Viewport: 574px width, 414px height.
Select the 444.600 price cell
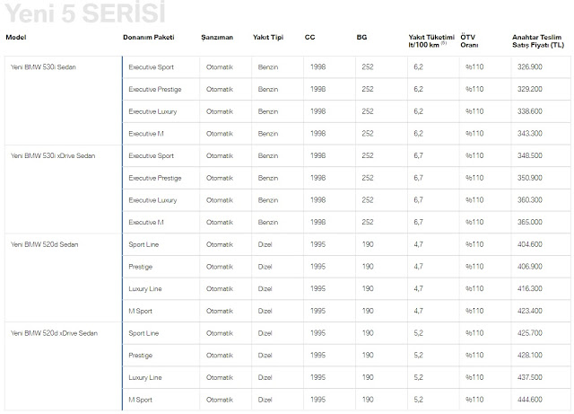pyautogui.click(x=529, y=400)
